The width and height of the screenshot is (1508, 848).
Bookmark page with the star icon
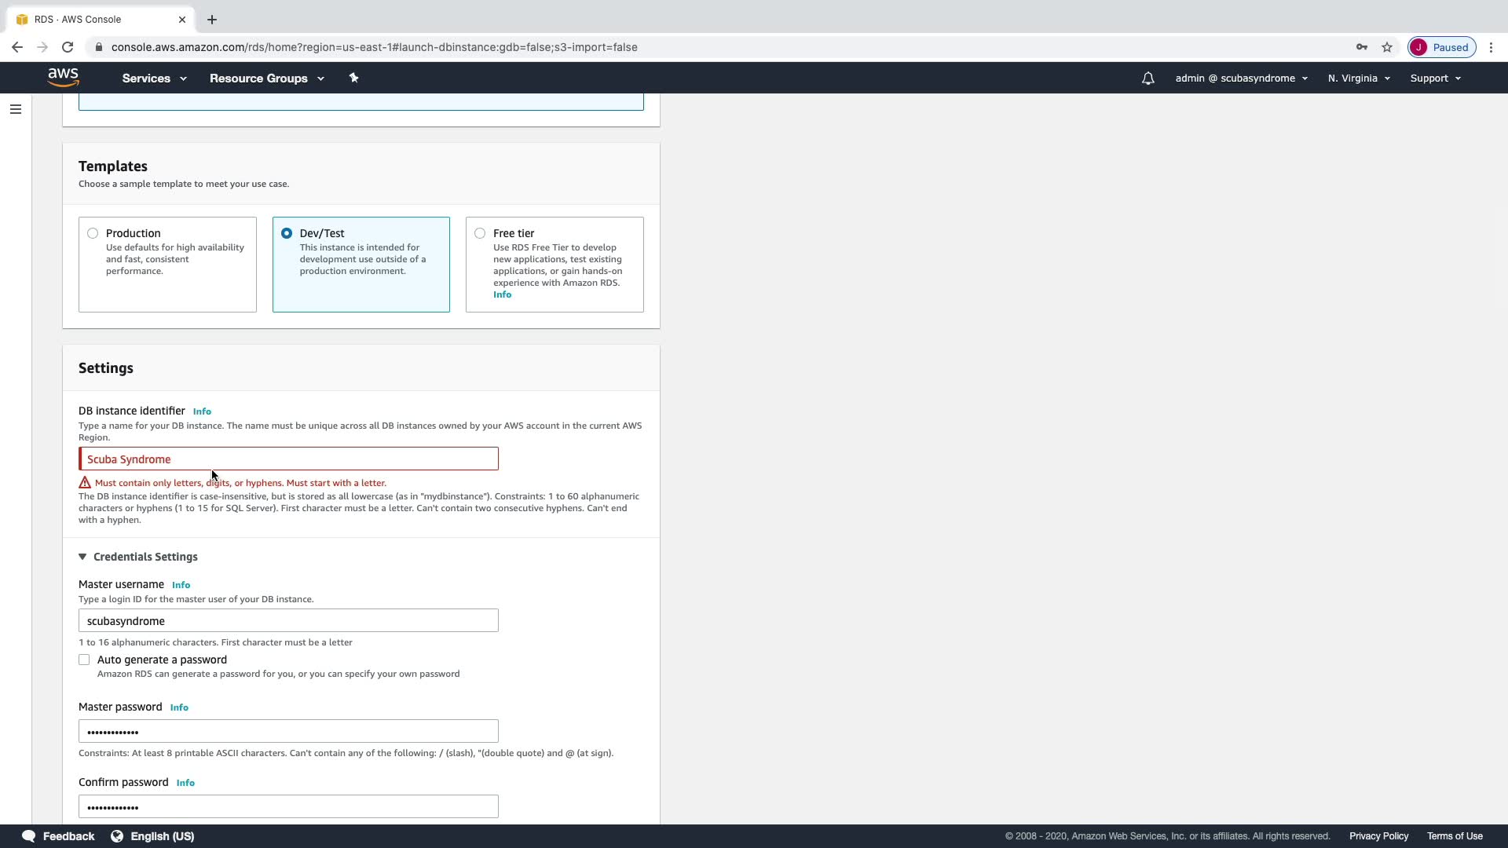[1387, 47]
